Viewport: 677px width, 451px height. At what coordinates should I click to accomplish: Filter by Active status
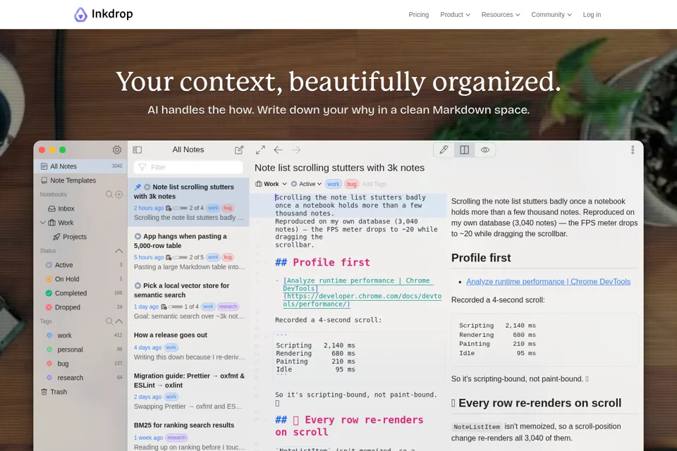click(80, 265)
